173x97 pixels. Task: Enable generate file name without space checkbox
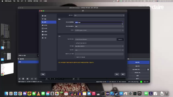click(75, 43)
